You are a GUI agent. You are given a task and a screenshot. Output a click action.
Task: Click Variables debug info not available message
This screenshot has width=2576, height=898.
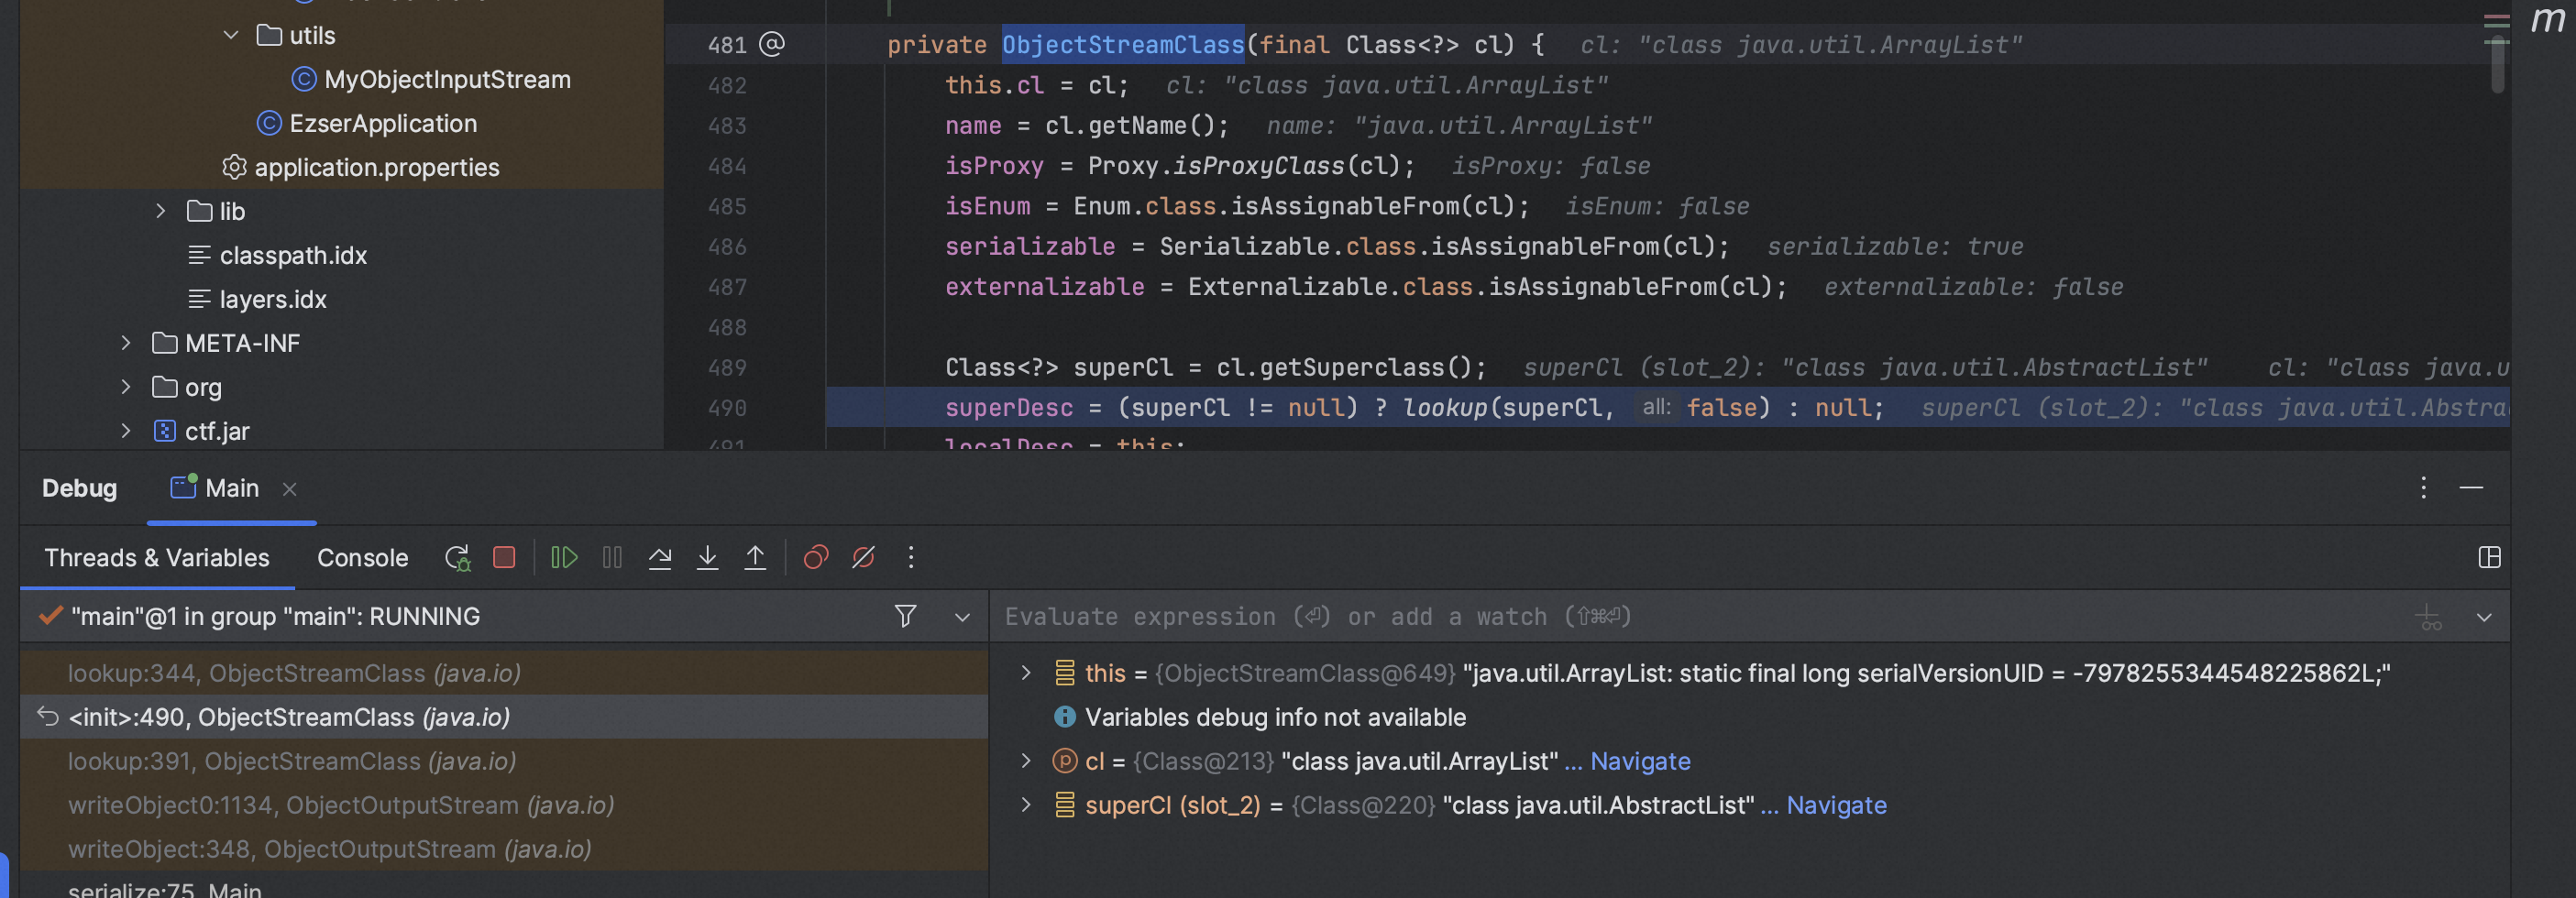click(1275, 717)
